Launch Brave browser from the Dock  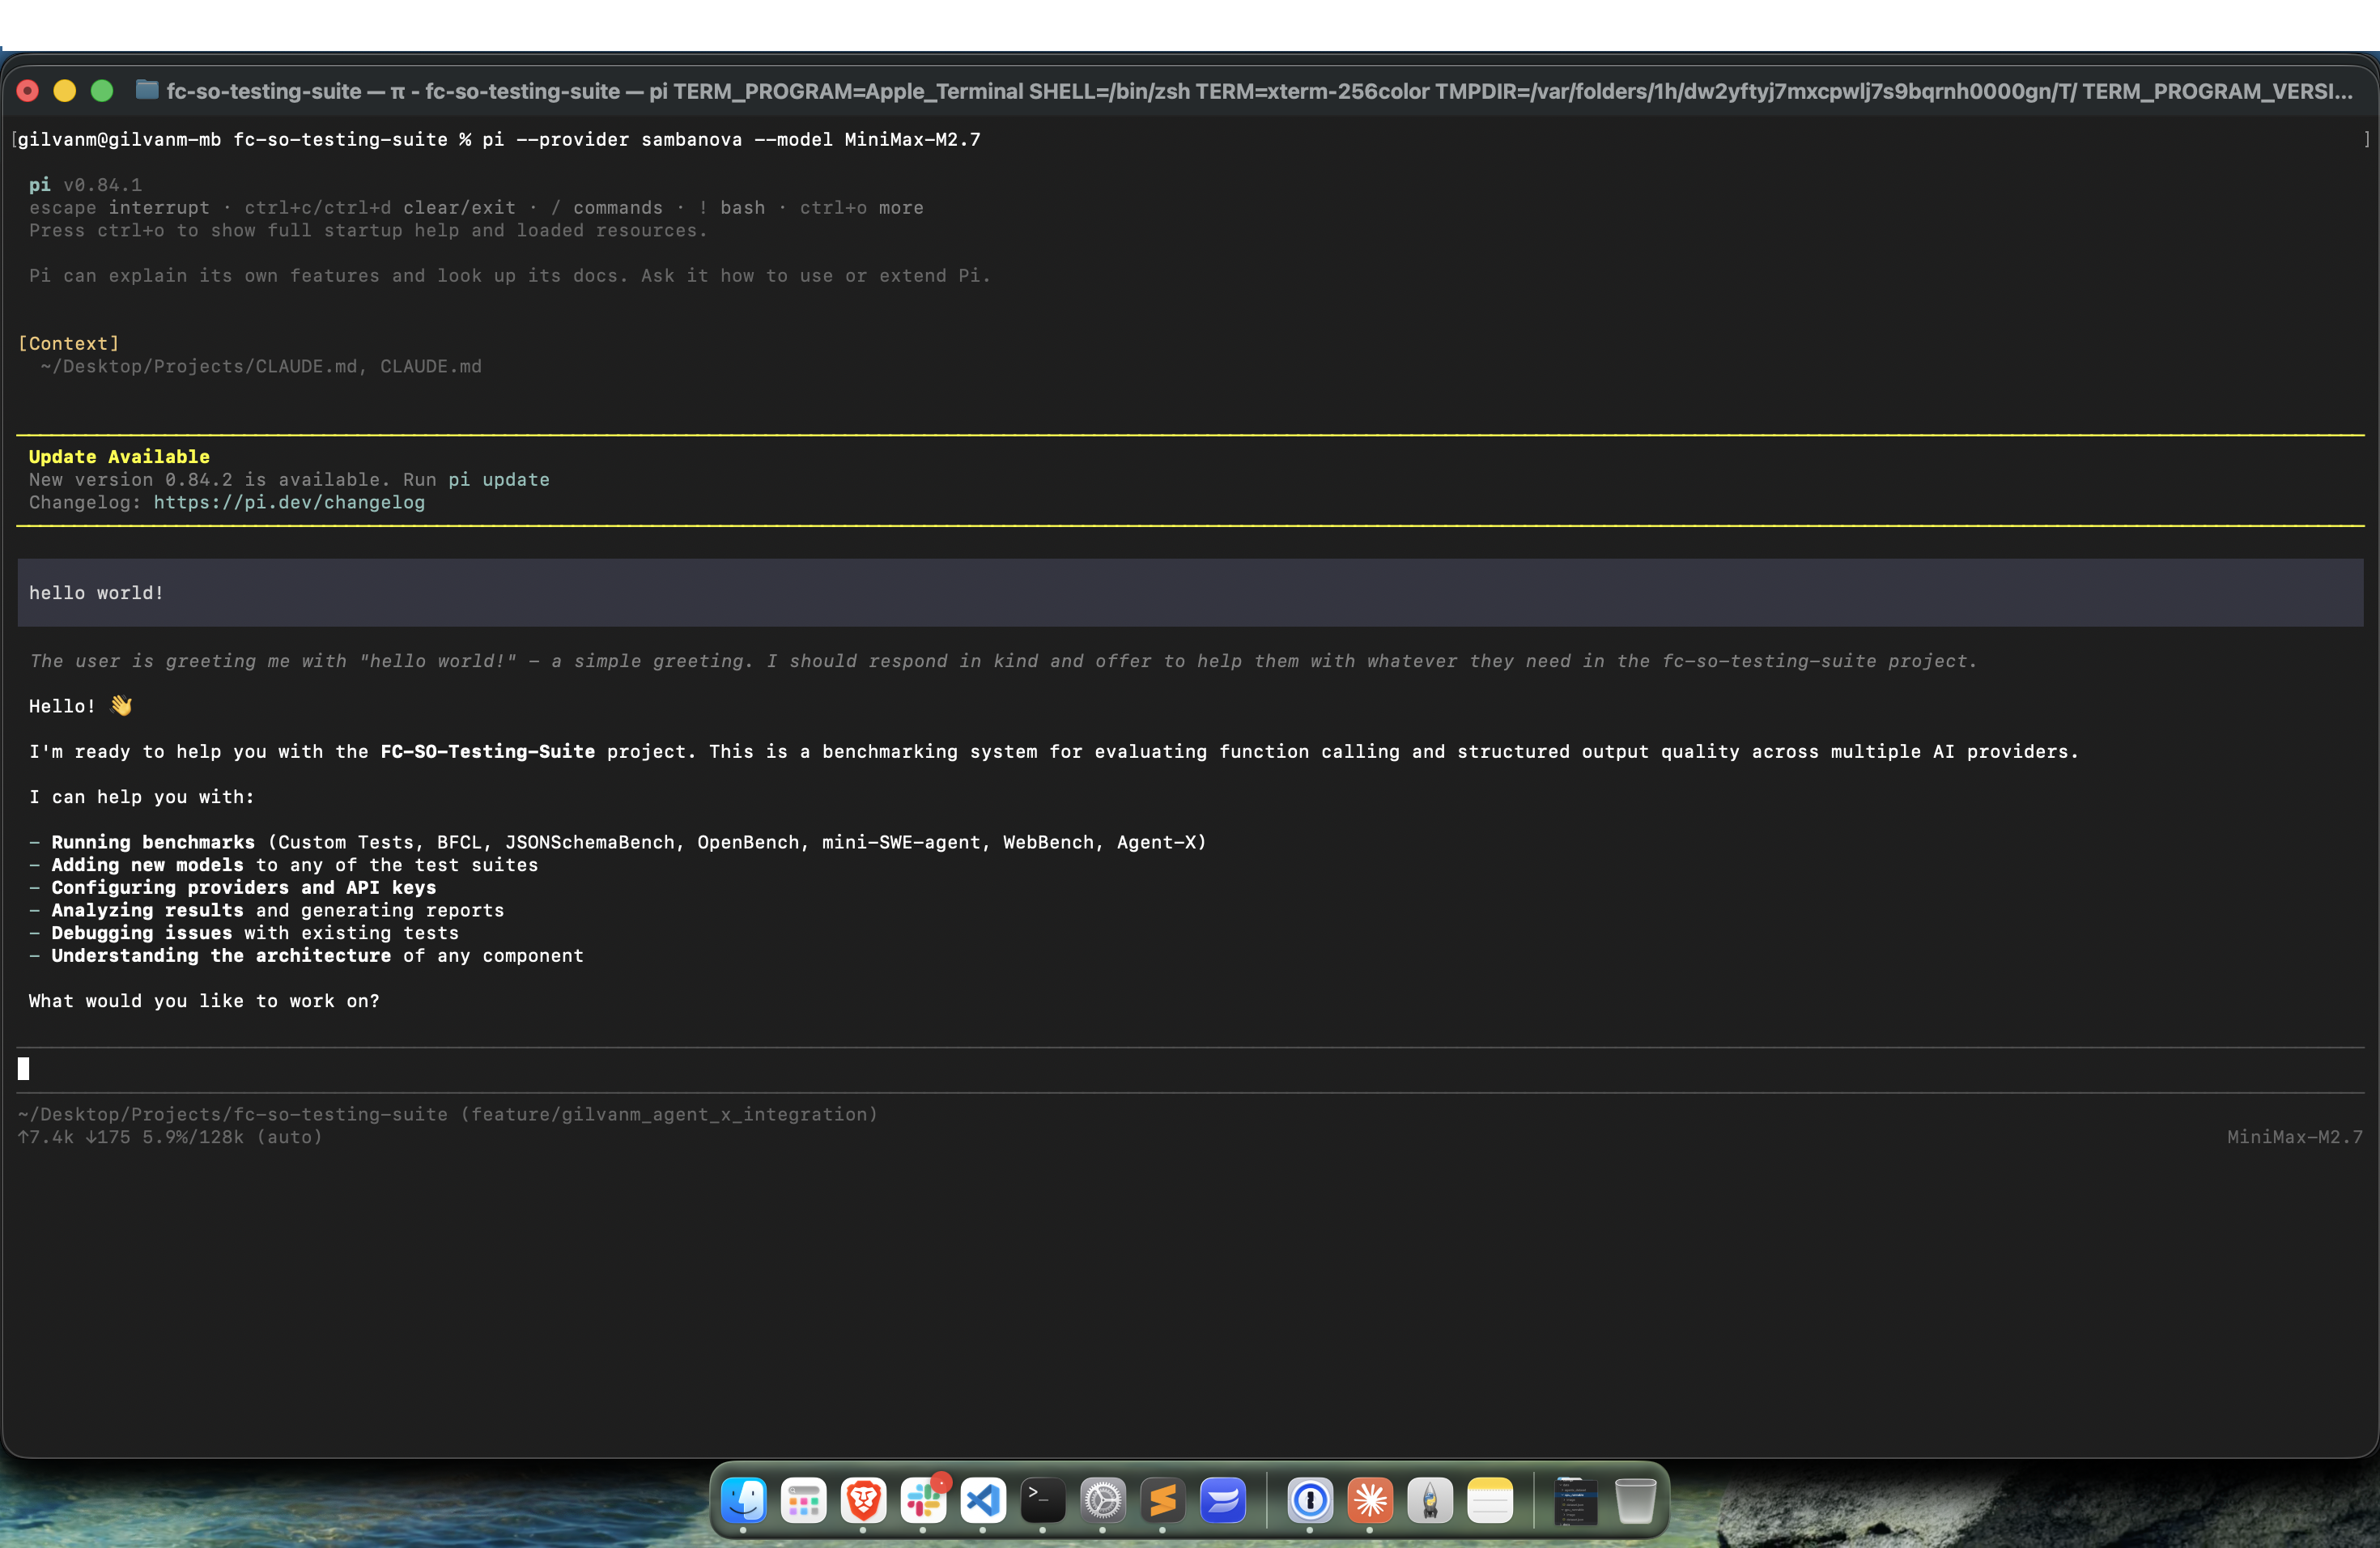pos(863,1500)
